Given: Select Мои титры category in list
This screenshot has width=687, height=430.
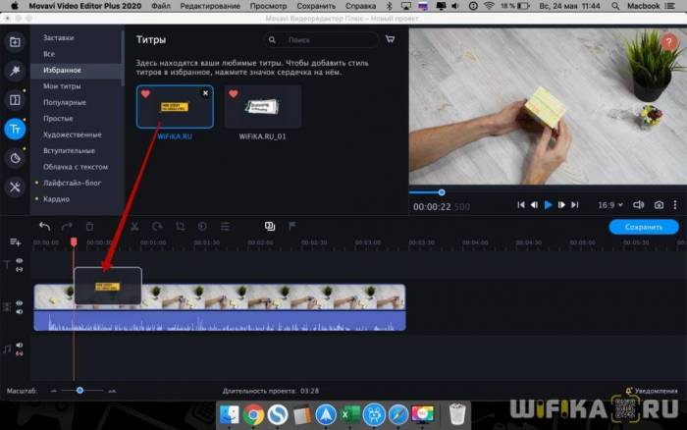Looking at the screenshot, I should pyautogui.click(x=61, y=86).
